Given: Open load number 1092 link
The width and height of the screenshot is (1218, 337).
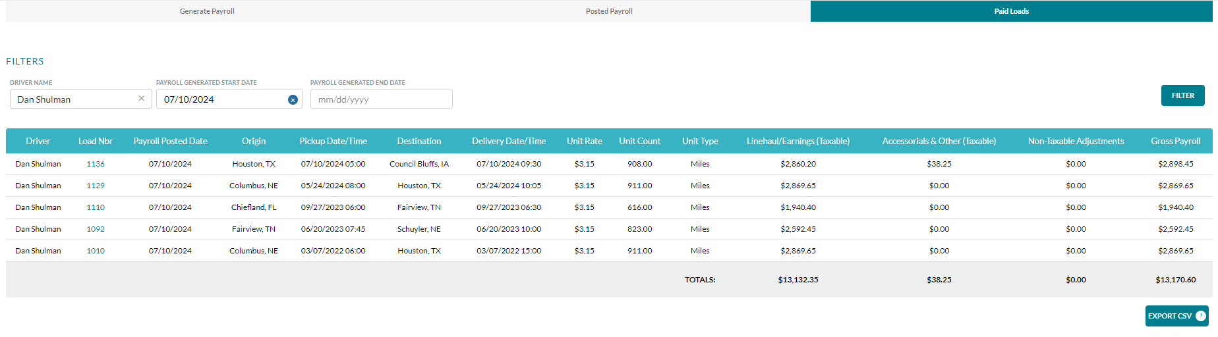Looking at the screenshot, I should pyautogui.click(x=96, y=229).
